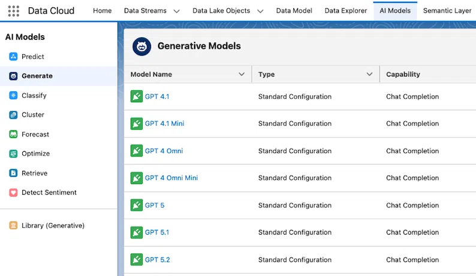Click Chat Completion in the GPT 4 Omni Mini row
The height and width of the screenshot is (276, 476).
click(412, 178)
